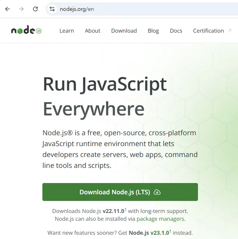Screen dimensions: 238x239
Task: Open the Learn nav item
Action: pyautogui.click(x=66, y=31)
